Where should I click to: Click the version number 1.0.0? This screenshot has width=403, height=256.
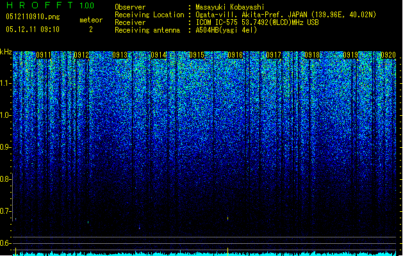coord(87,5)
